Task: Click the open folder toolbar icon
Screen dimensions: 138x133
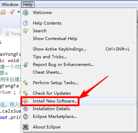Action: (x=3, y=12)
